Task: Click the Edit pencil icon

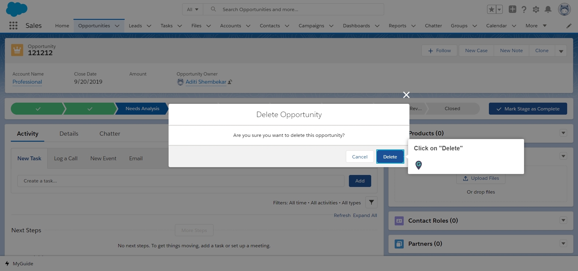Action: [569, 26]
